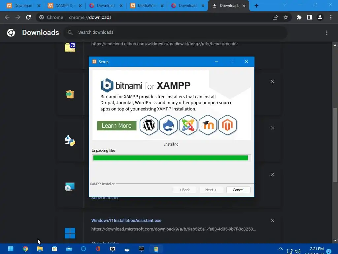
Task: Open Chrome tab search dropdown
Action: [285, 5]
